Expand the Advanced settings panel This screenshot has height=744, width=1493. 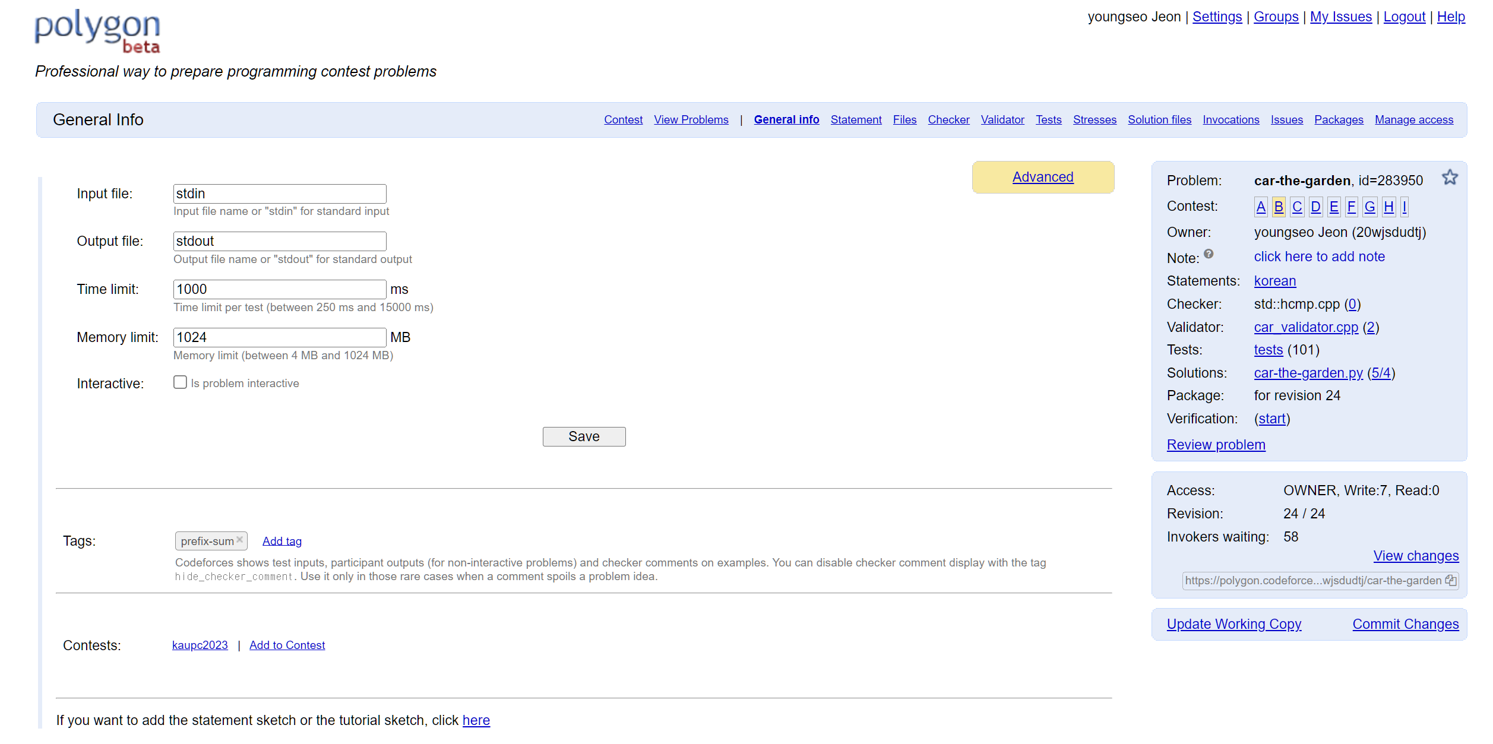pos(1042,177)
